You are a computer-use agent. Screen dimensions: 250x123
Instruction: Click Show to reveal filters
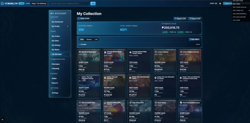click(x=198, y=44)
